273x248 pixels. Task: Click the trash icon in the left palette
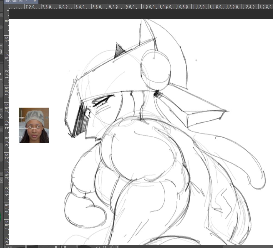tap(1, 52)
